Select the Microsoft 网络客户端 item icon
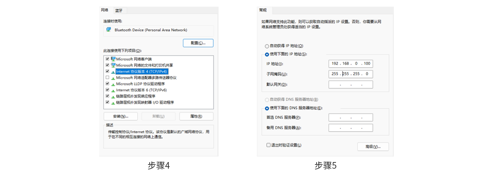492x175 pixels. point(113,59)
